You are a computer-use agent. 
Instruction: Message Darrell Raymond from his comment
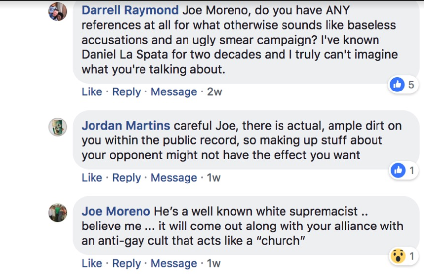174,92
